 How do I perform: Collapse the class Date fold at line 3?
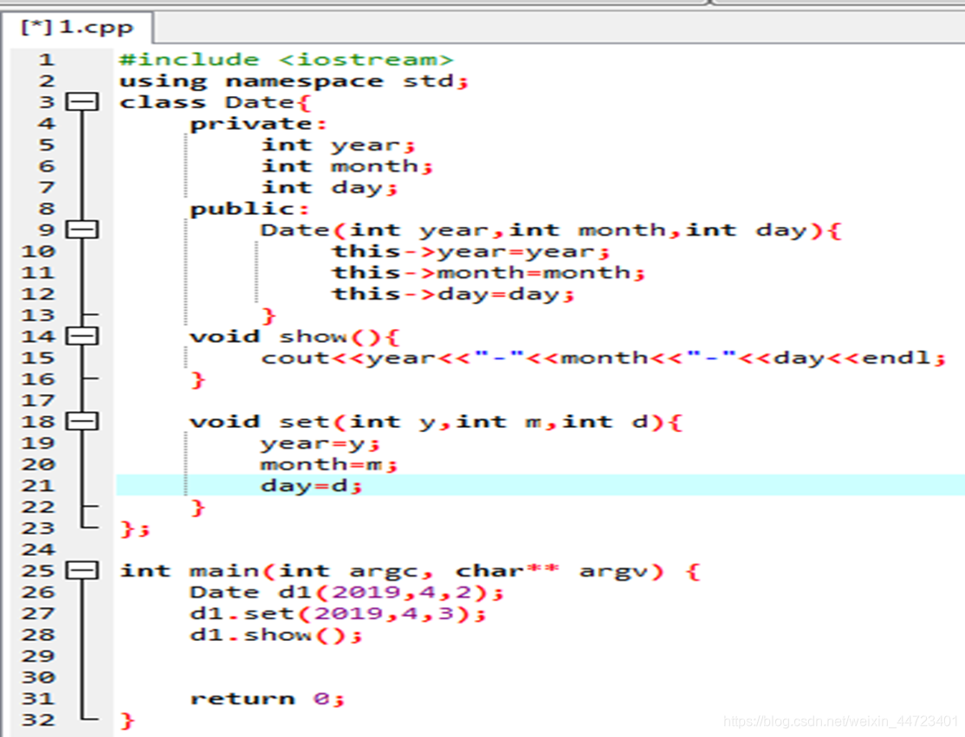(81, 101)
